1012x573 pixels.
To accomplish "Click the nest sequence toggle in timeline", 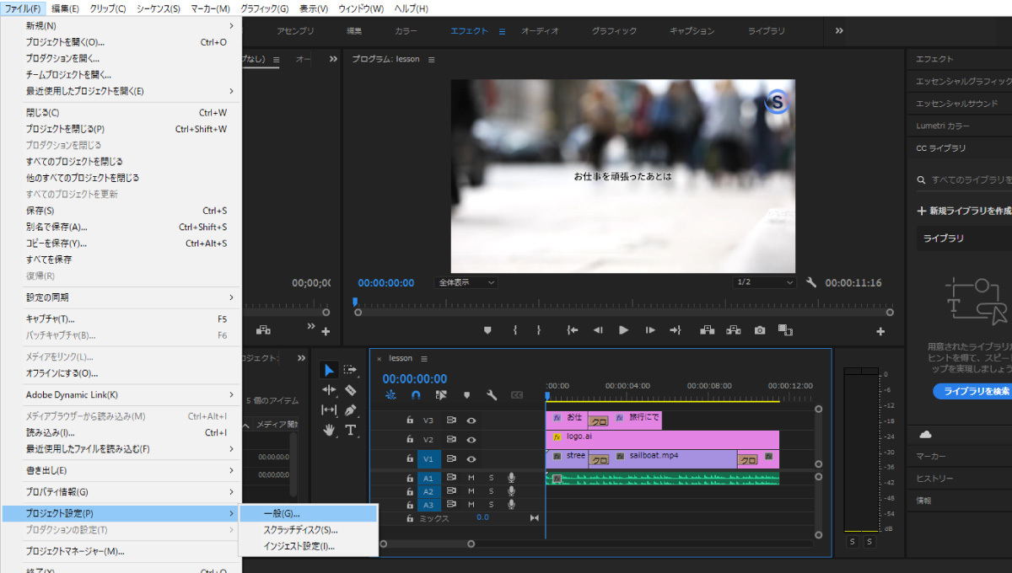I will coord(390,394).
